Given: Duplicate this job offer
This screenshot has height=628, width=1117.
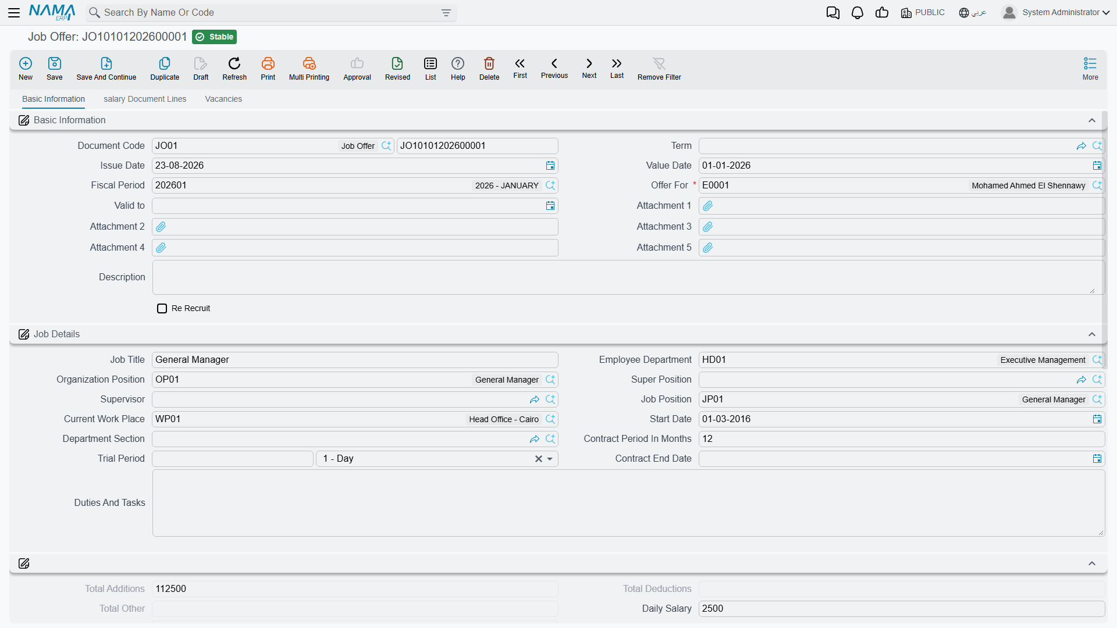Looking at the screenshot, I should coord(165,69).
